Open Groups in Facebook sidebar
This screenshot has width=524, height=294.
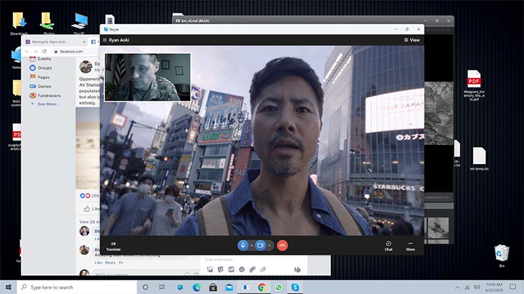point(41,68)
